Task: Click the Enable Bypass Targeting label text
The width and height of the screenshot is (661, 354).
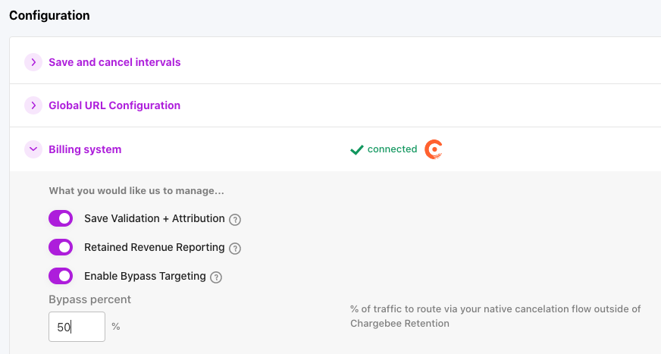Action: click(145, 276)
